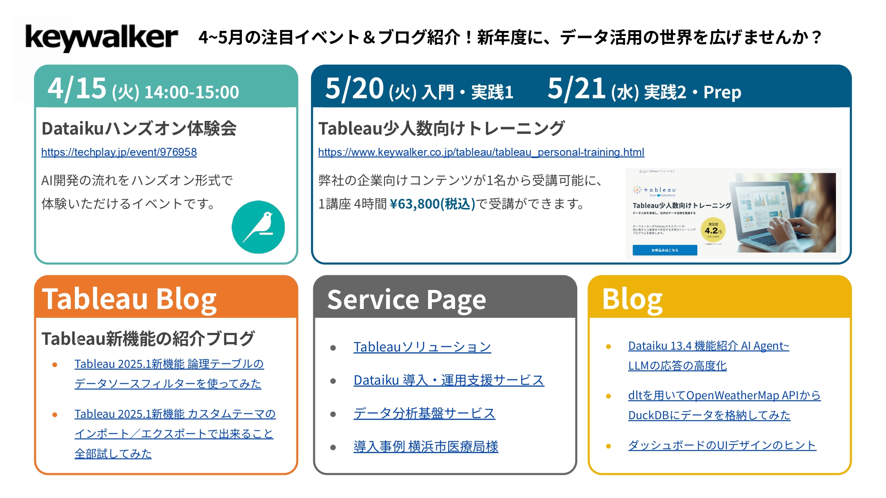Open the Dataiku 13.4 機能紹介 AI Agent link
Screen dimensions: 886x498
(x=708, y=355)
